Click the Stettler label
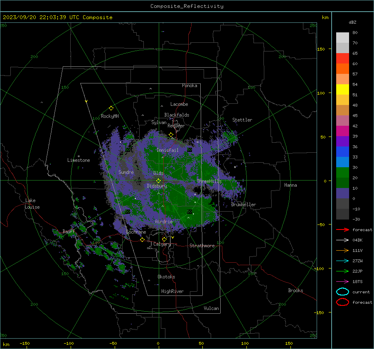The height and width of the screenshot is (349, 374). [x=242, y=120]
